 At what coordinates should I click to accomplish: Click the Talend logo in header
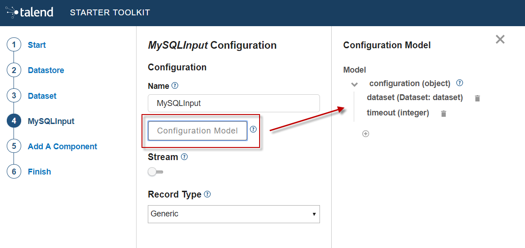30,12
